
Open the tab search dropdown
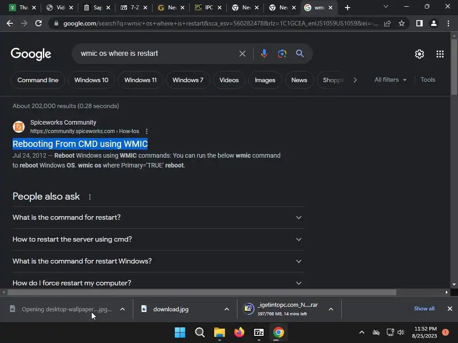pyautogui.click(x=386, y=6)
